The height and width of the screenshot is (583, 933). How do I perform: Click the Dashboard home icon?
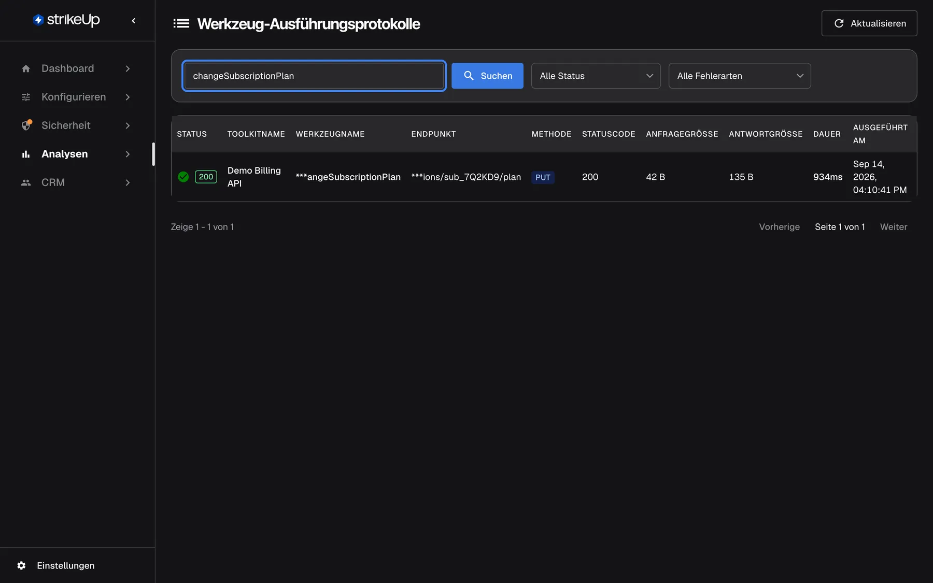(26, 68)
